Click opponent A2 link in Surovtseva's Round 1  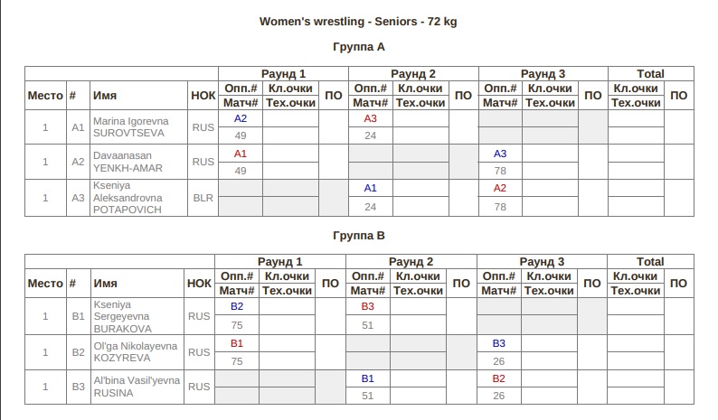coord(240,118)
